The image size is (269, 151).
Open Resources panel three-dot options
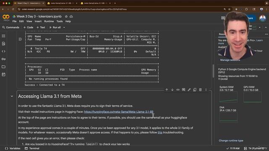tap(266, 34)
